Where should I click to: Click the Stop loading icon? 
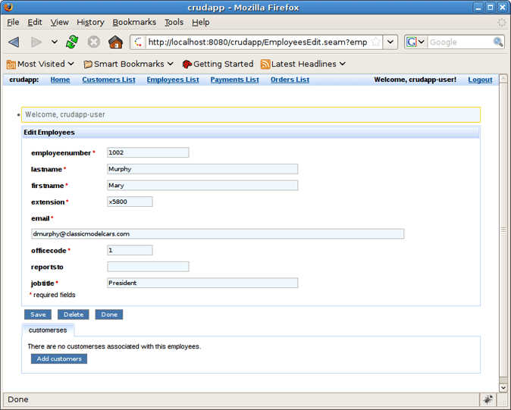click(x=93, y=42)
